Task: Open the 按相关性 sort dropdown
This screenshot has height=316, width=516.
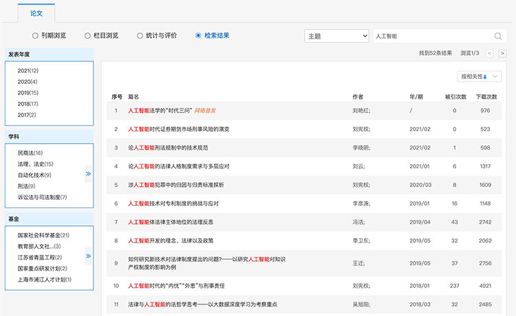Action: tap(479, 76)
